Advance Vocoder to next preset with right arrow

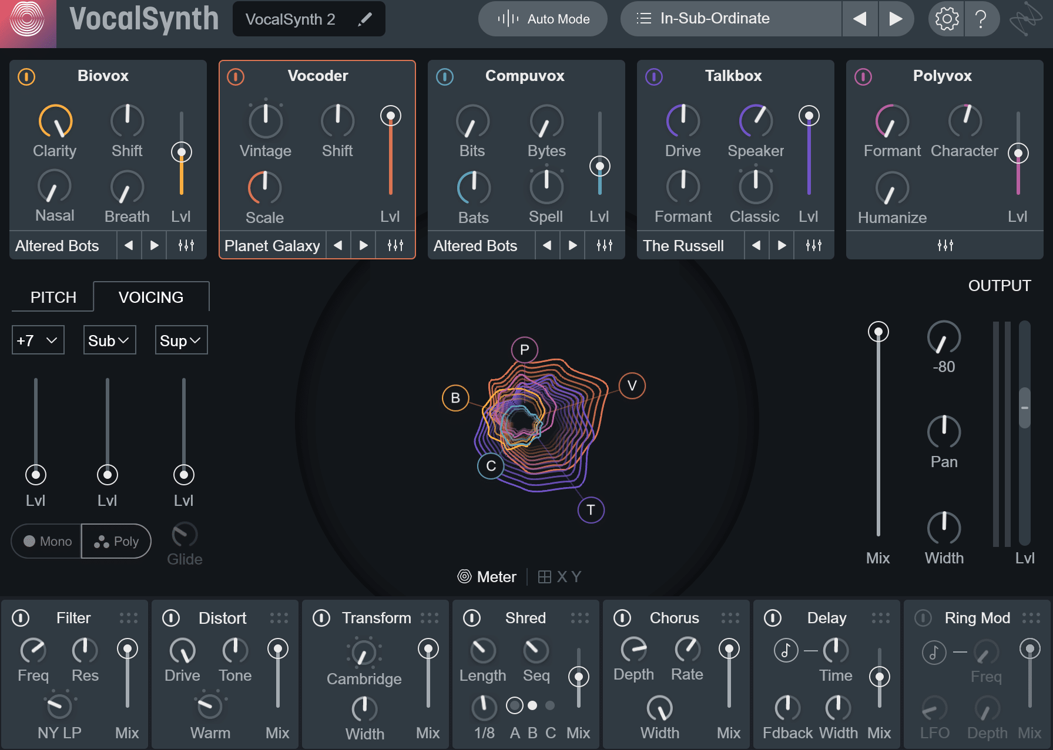[x=364, y=245]
